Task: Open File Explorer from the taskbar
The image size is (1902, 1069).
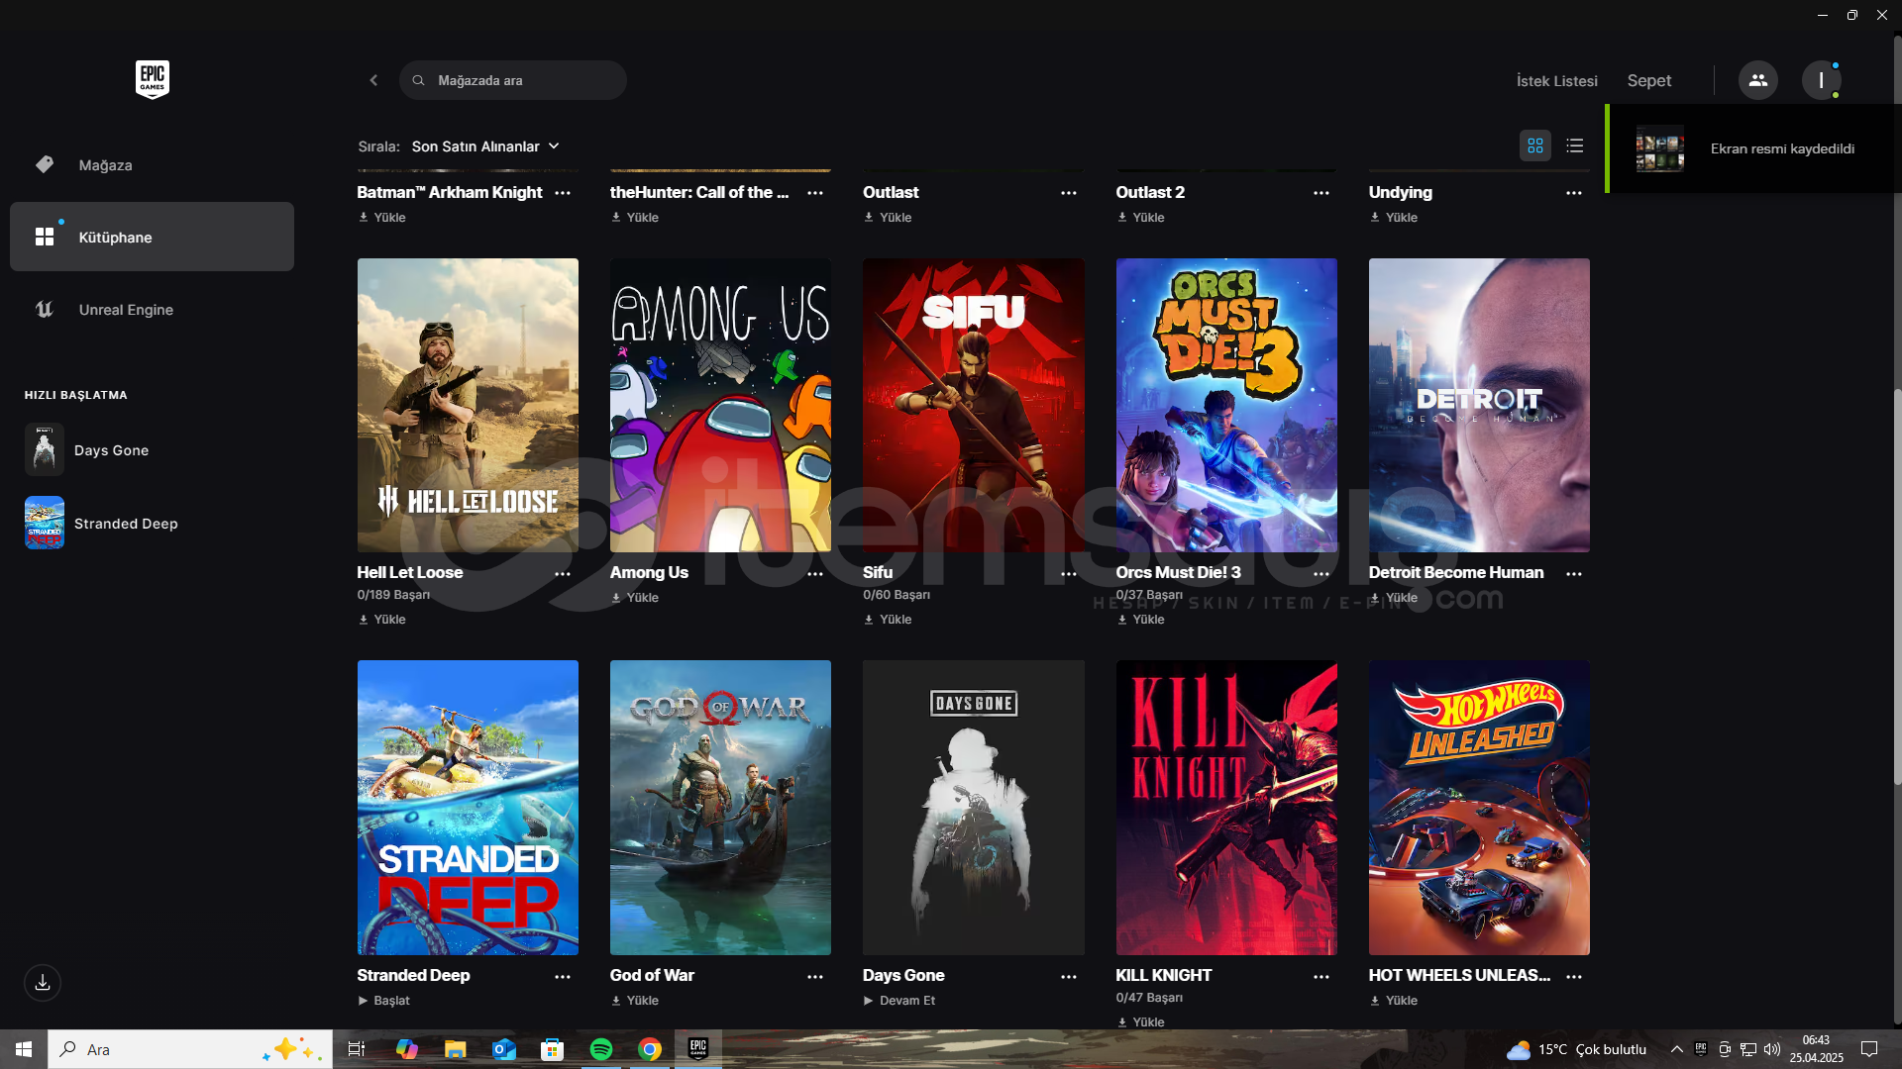Action: (455, 1049)
